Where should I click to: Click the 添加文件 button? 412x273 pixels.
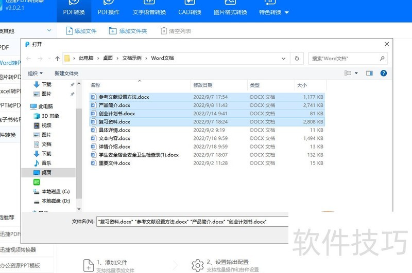(81, 31)
